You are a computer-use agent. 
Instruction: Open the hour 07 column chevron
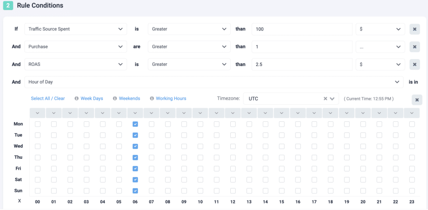coord(151,113)
